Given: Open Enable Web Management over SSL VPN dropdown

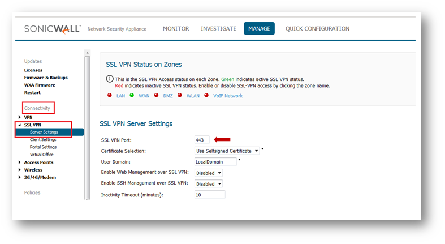Looking at the screenshot, I should pos(208,173).
